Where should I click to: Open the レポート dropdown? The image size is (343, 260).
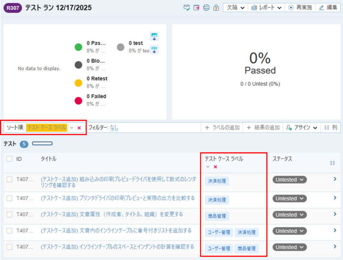[x=266, y=7]
